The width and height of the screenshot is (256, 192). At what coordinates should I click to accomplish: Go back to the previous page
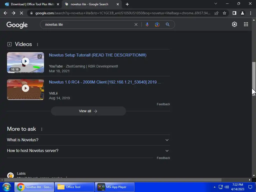[5, 13]
